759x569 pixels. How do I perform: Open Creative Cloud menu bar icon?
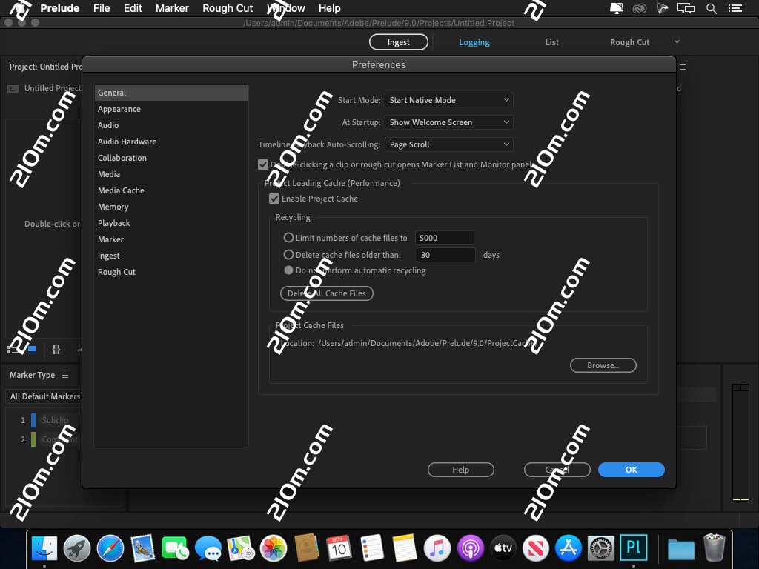[x=640, y=8]
